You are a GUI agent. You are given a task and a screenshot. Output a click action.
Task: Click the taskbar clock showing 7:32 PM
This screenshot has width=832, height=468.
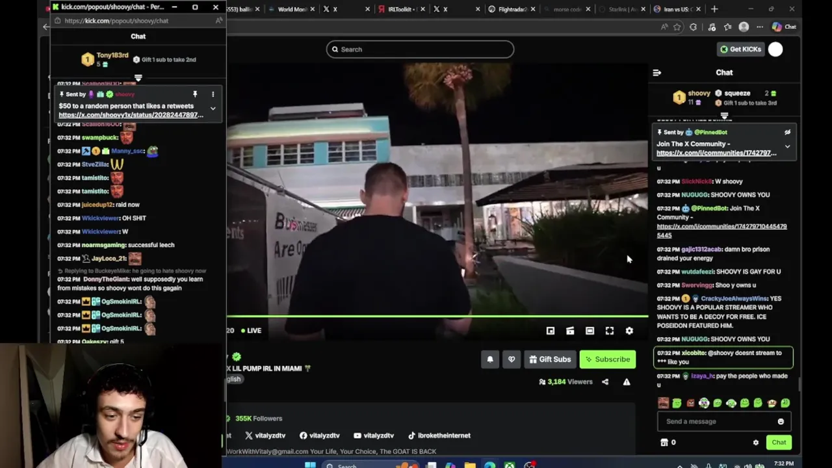783,464
